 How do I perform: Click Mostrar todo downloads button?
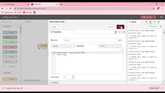point(154,88)
